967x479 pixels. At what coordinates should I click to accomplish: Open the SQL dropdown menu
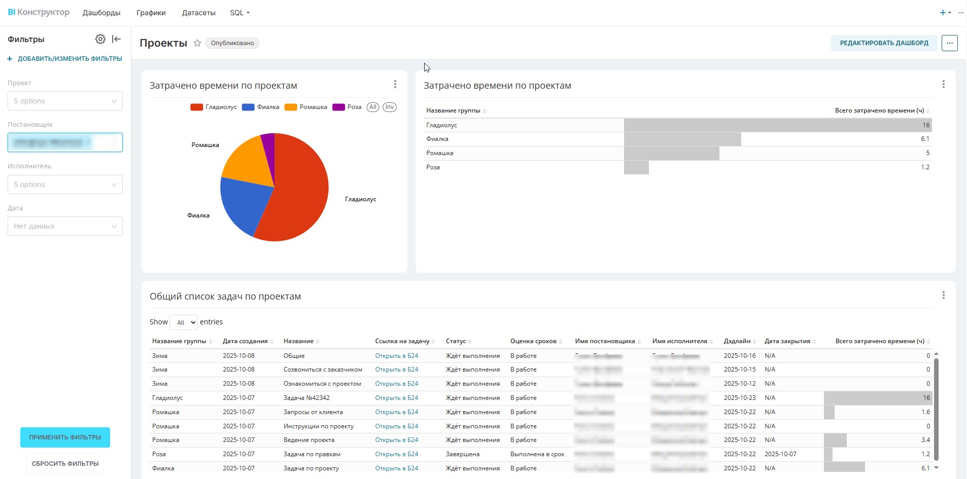point(239,13)
